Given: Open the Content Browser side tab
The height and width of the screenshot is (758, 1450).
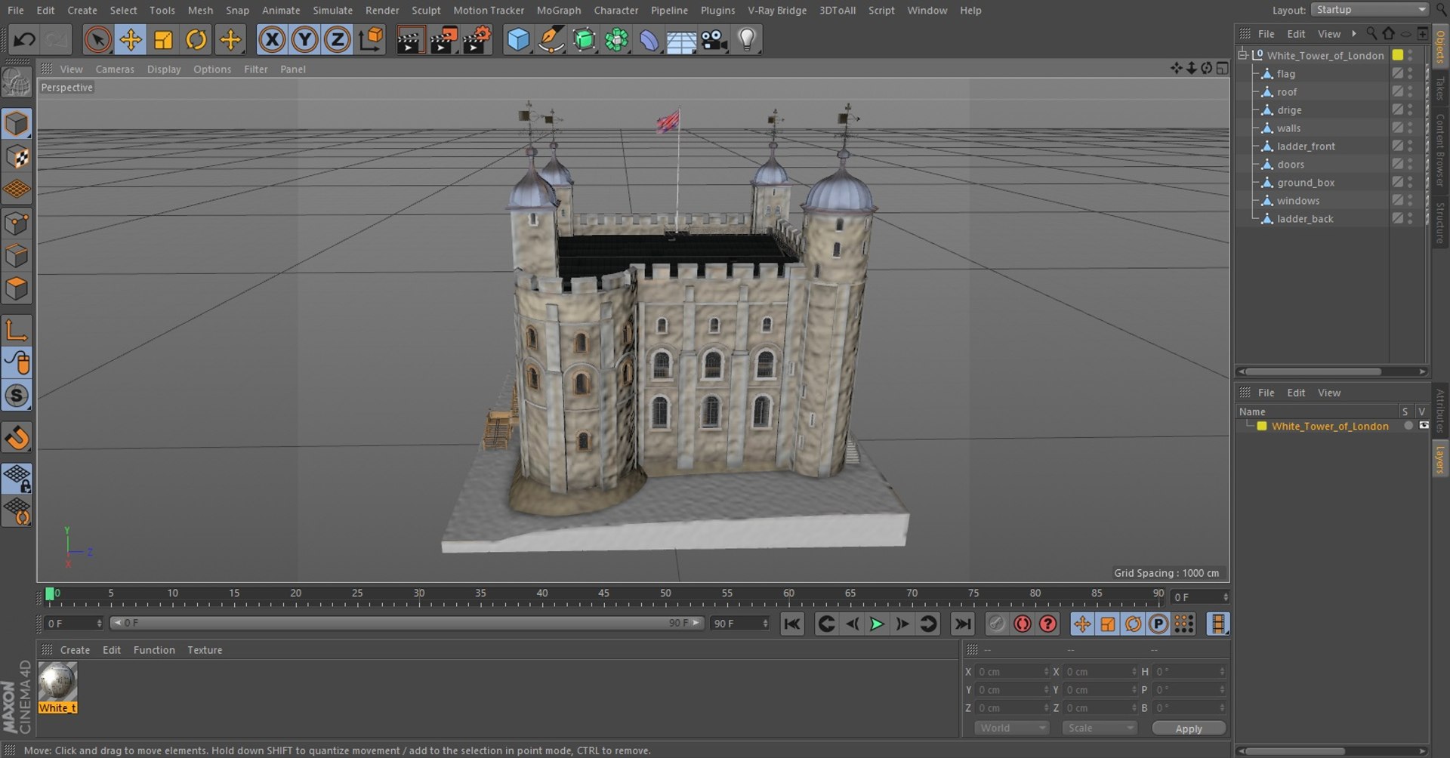Looking at the screenshot, I should (1440, 150).
